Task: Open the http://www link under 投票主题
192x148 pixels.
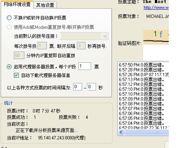Action: (x=156, y=7)
